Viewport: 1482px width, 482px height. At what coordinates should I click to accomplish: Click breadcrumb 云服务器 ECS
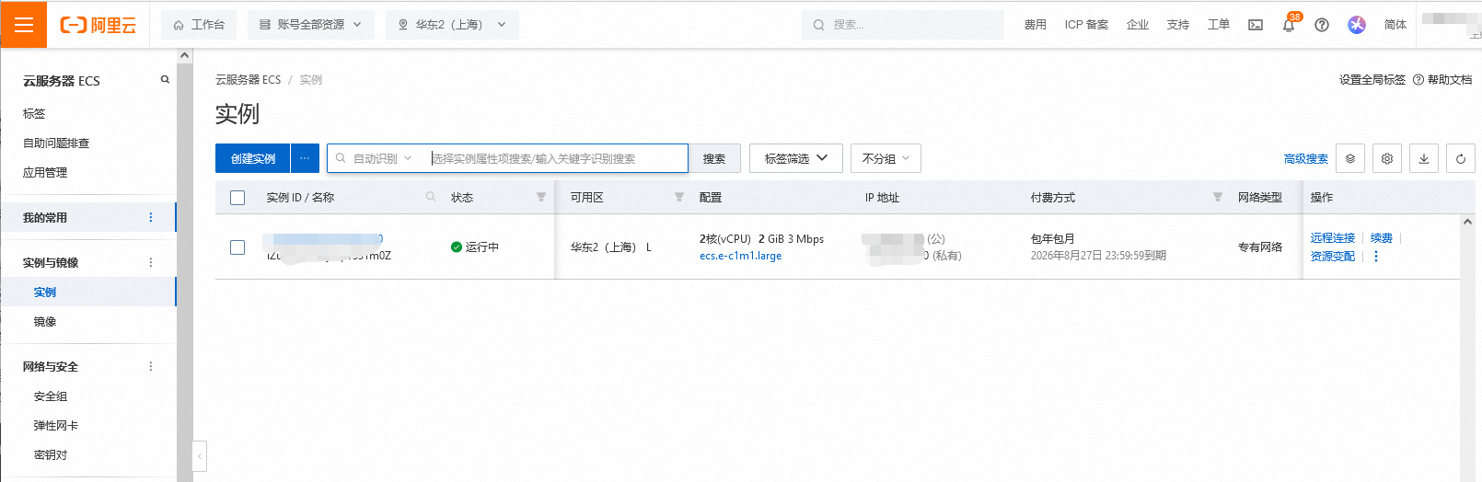(x=249, y=80)
